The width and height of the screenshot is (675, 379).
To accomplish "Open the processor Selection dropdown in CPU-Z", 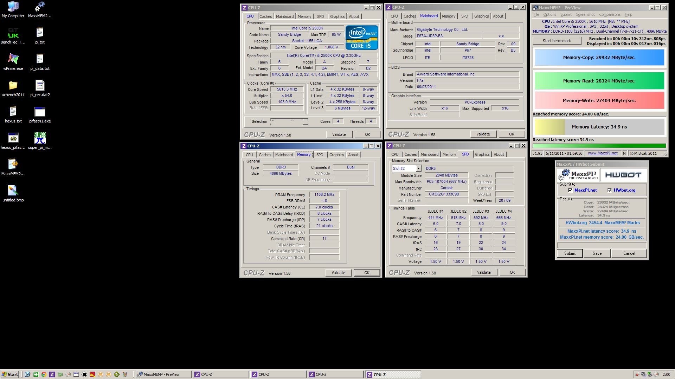I will pyautogui.click(x=289, y=121).
